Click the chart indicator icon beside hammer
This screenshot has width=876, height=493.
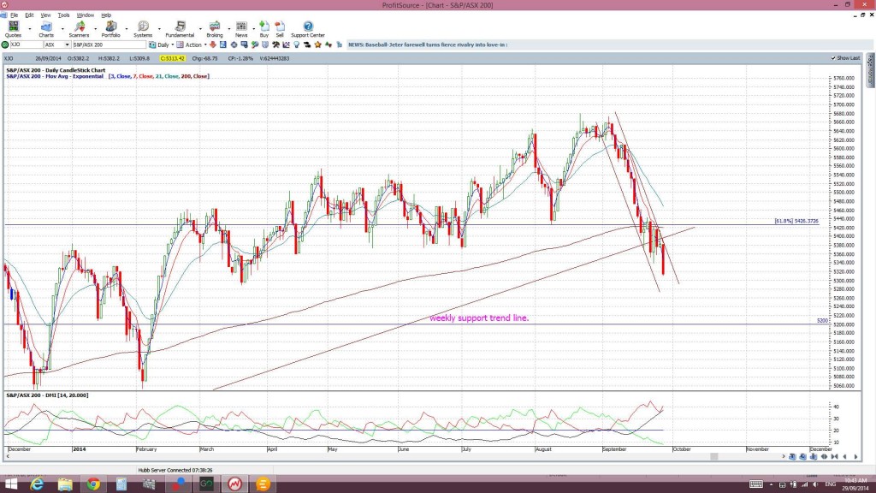click(286, 45)
